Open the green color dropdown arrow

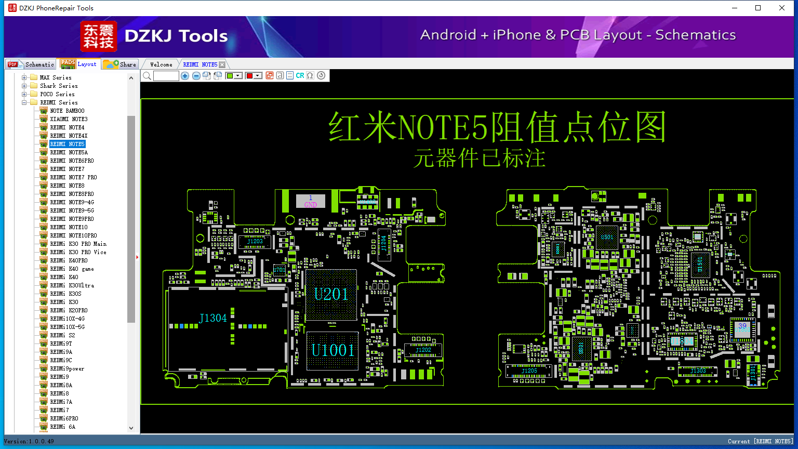pyautogui.click(x=238, y=76)
